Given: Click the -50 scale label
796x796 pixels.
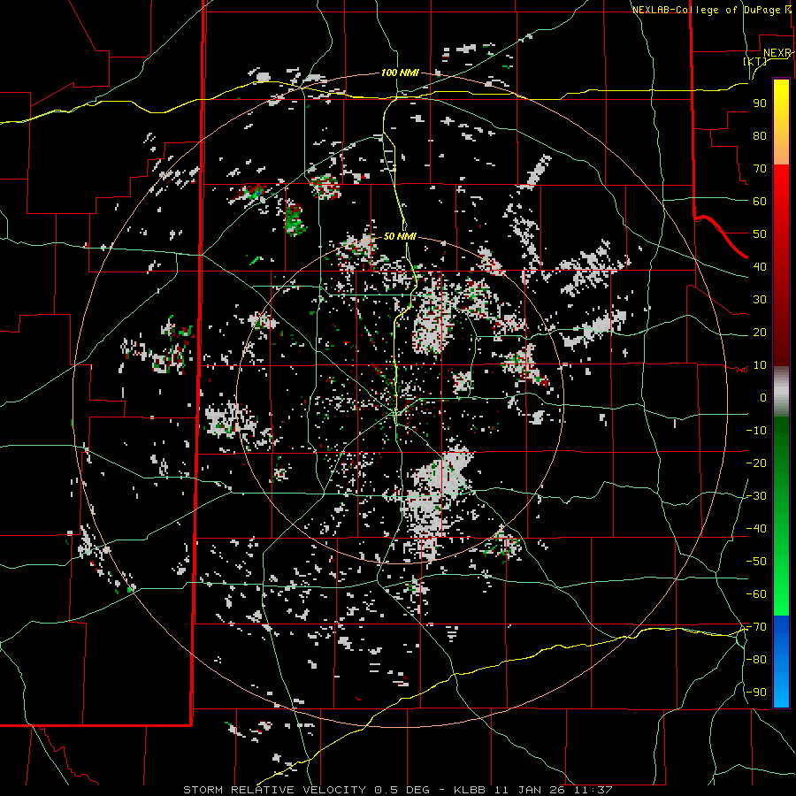Looking at the screenshot, I should click(756, 562).
